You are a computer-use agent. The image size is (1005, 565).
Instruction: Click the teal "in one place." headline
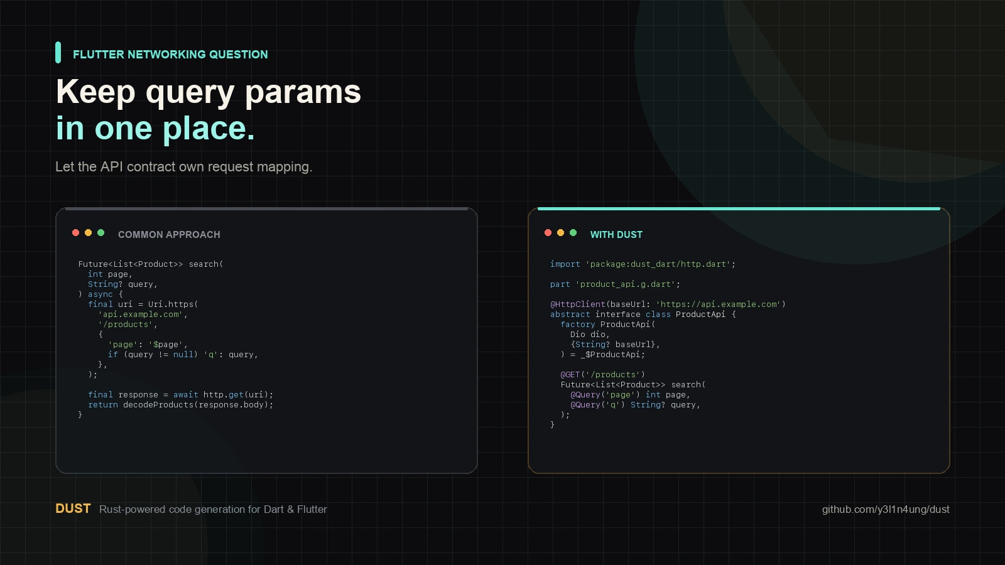155,128
